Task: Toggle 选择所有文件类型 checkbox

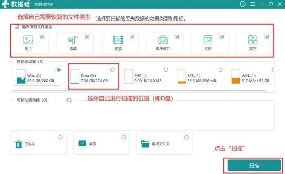Action: click(x=17, y=27)
